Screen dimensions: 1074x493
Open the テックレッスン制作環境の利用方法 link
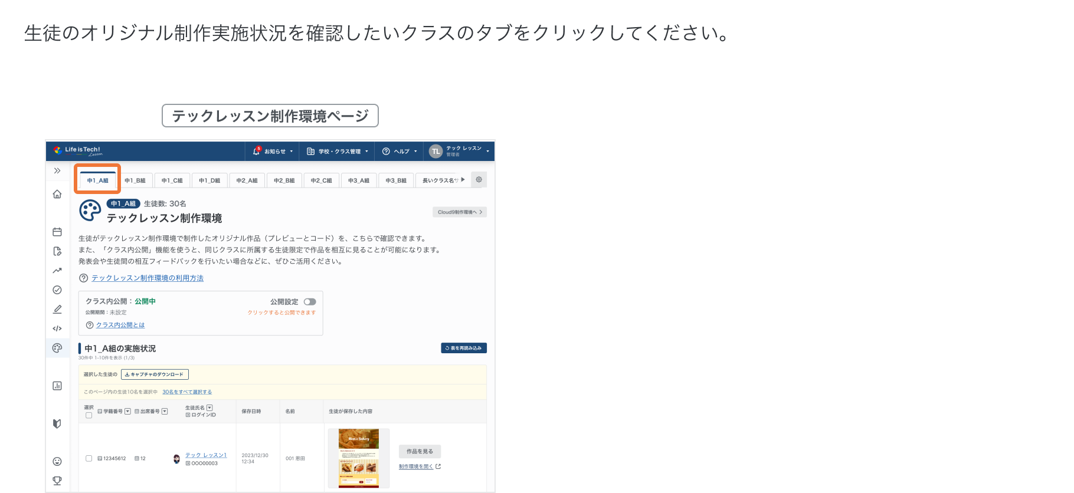click(x=148, y=278)
